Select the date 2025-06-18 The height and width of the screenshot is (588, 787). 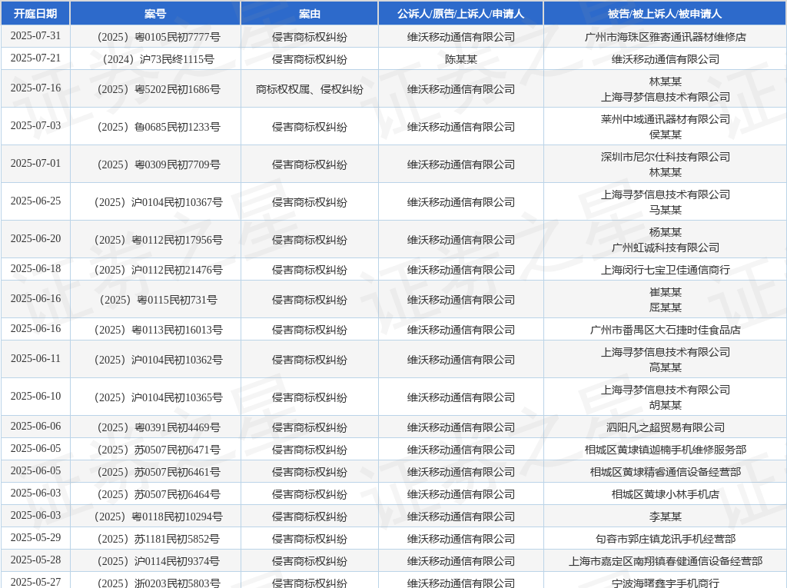coord(35,269)
